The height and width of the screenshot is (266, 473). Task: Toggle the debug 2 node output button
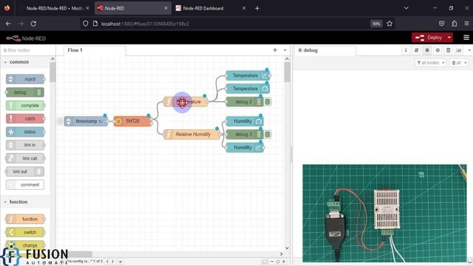tap(268, 102)
